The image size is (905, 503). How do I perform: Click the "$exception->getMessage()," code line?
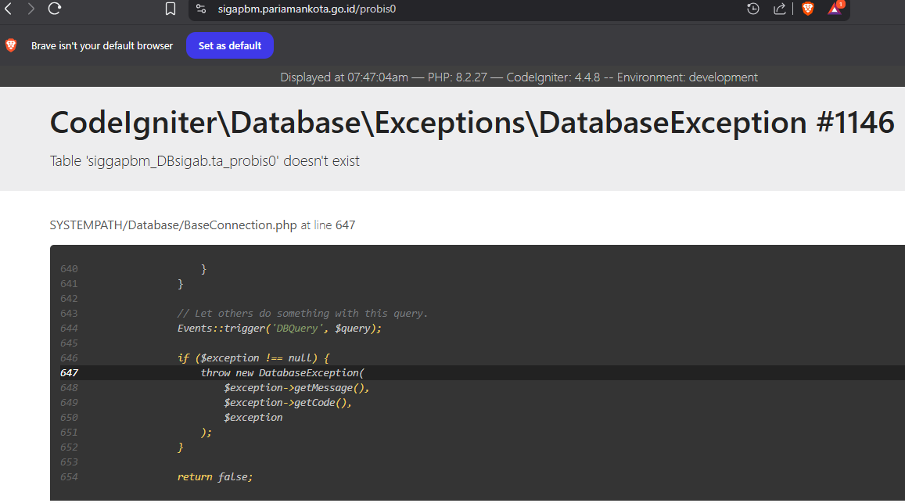coord(296,388)
